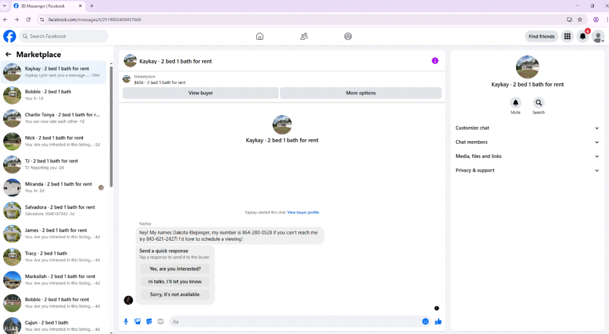Click the listing photo in the right panel

527,67
